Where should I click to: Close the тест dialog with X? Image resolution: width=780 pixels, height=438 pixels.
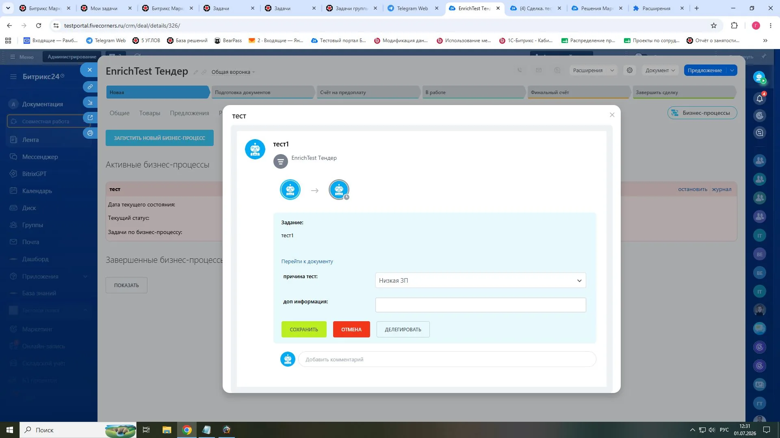612,115
